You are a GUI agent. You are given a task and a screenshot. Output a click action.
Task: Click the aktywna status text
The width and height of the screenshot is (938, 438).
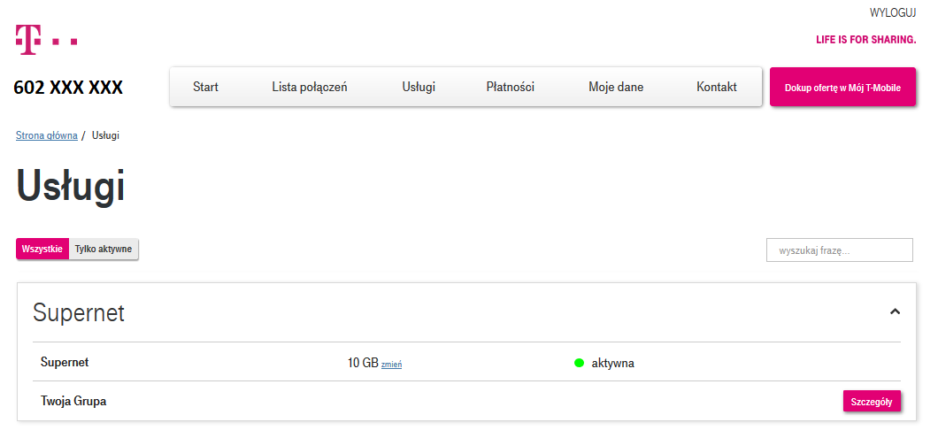(x=613, y=363)
